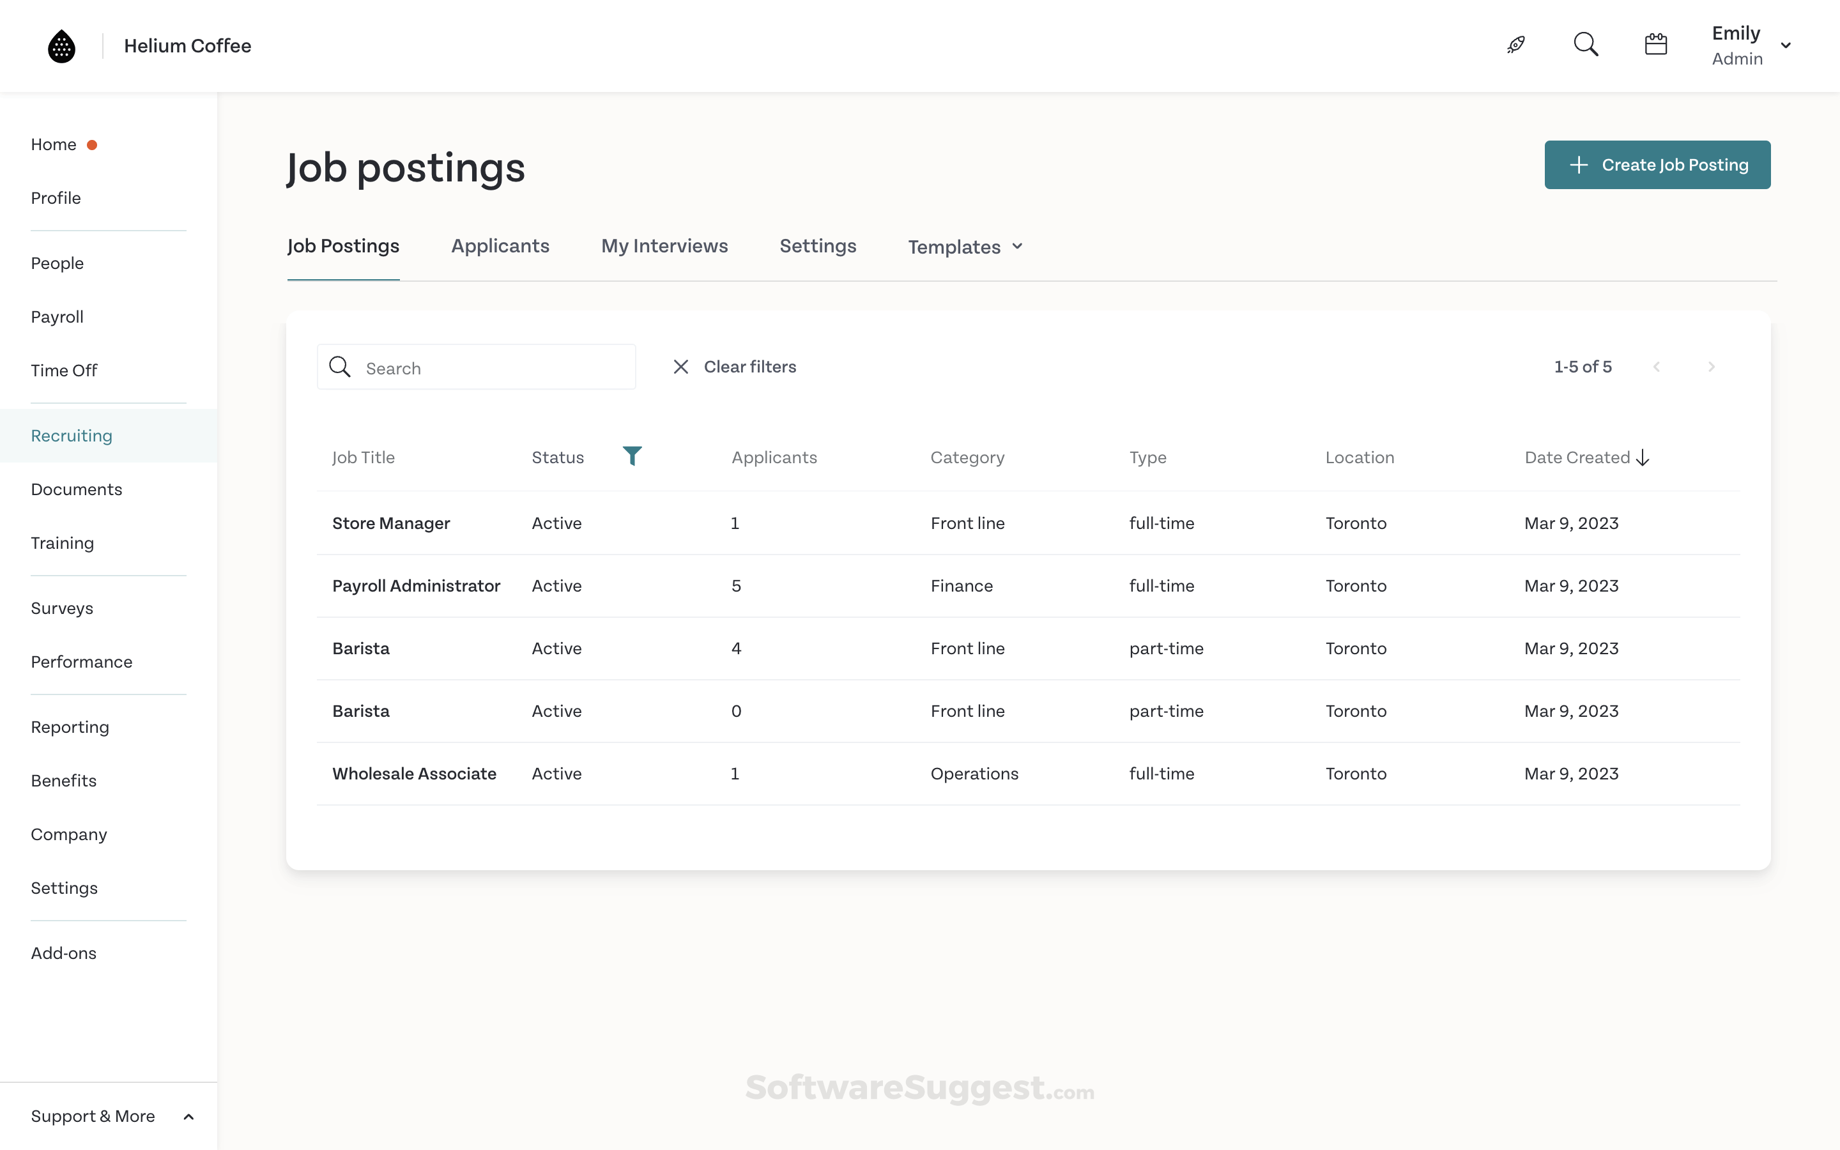Collapse the Support & More section

coord(188,1117)
